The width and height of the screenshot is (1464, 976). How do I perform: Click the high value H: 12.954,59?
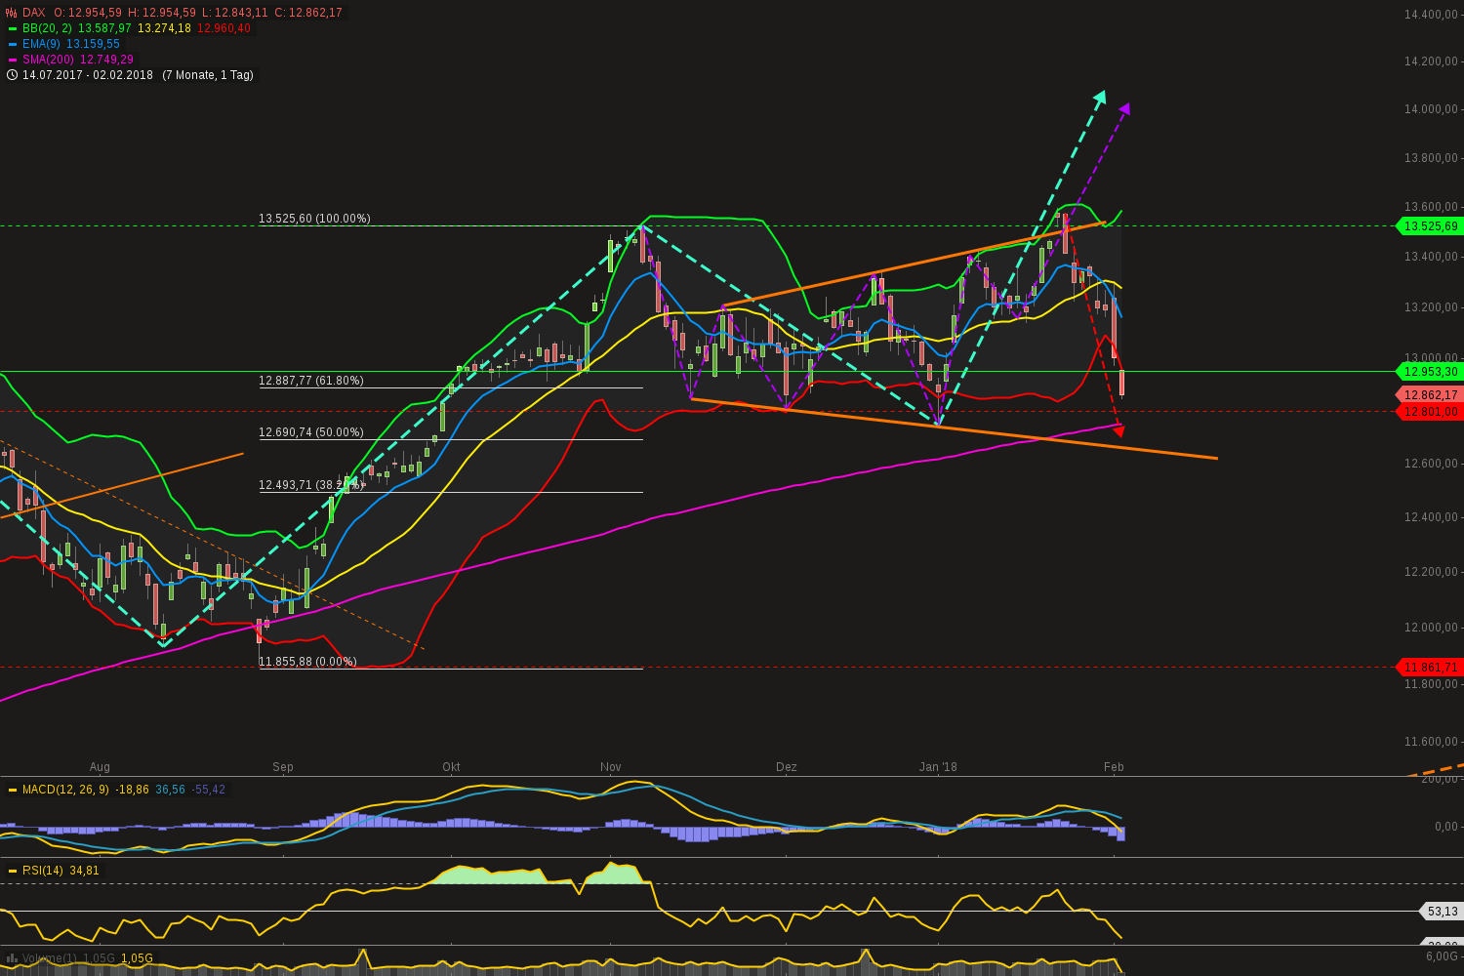162,13
